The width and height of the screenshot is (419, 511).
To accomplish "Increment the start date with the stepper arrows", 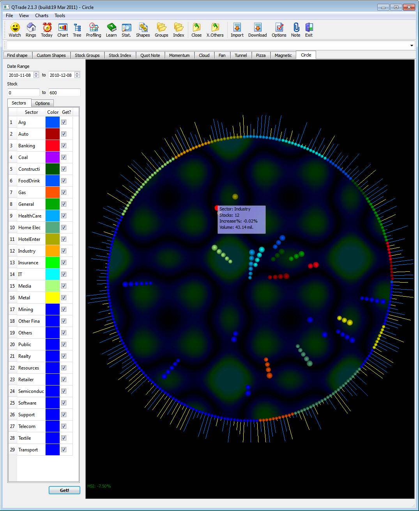I will tap(36, 74).
